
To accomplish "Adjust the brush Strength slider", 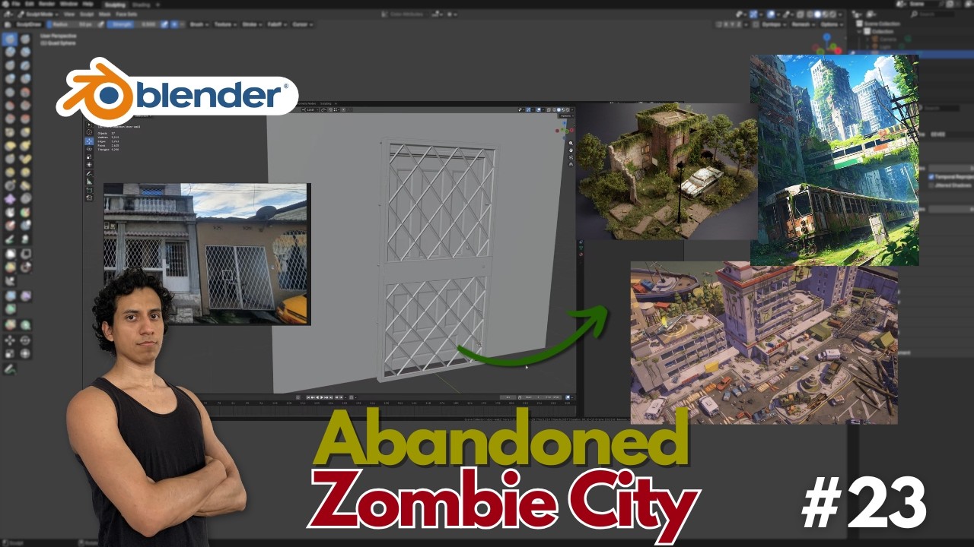I will pos(132,24).
